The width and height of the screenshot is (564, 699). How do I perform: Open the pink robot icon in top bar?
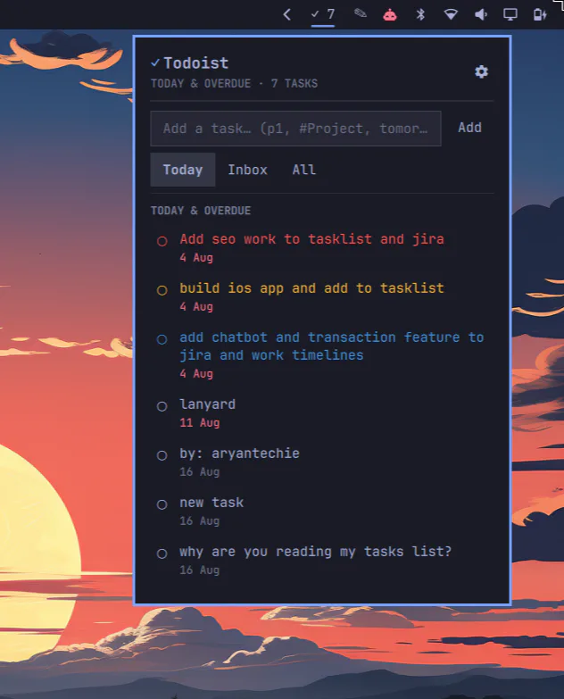coord(390,14)
